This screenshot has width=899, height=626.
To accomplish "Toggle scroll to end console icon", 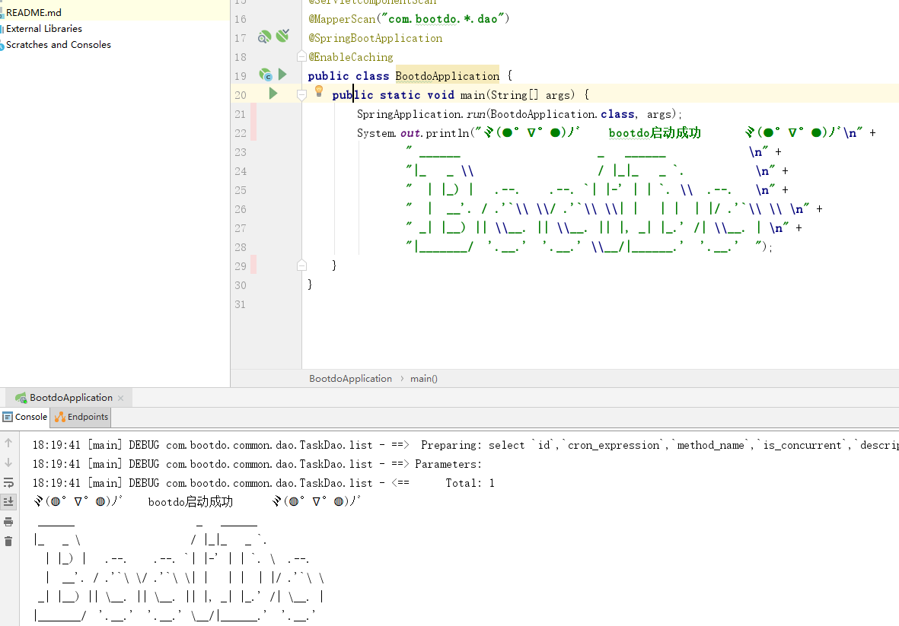I will tap(8, 502).
